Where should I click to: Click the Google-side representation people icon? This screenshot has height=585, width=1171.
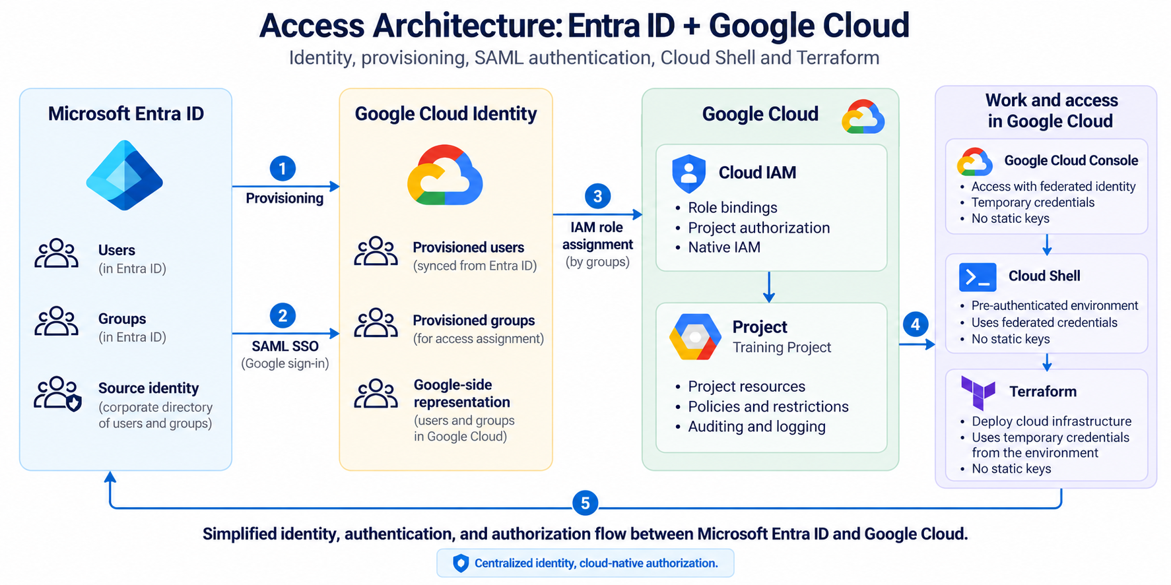point(376,394)
